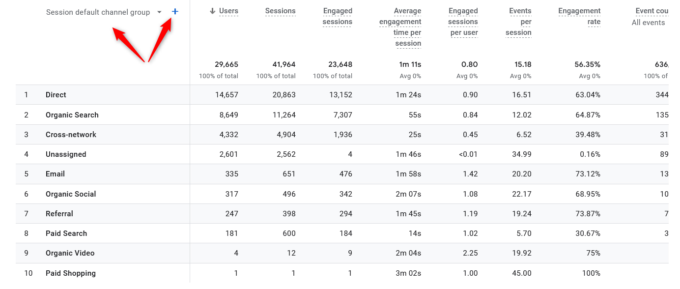Open the All events selector under Event count
The height and width of the screenshot is (289, 680).
(x=649, y=22)
